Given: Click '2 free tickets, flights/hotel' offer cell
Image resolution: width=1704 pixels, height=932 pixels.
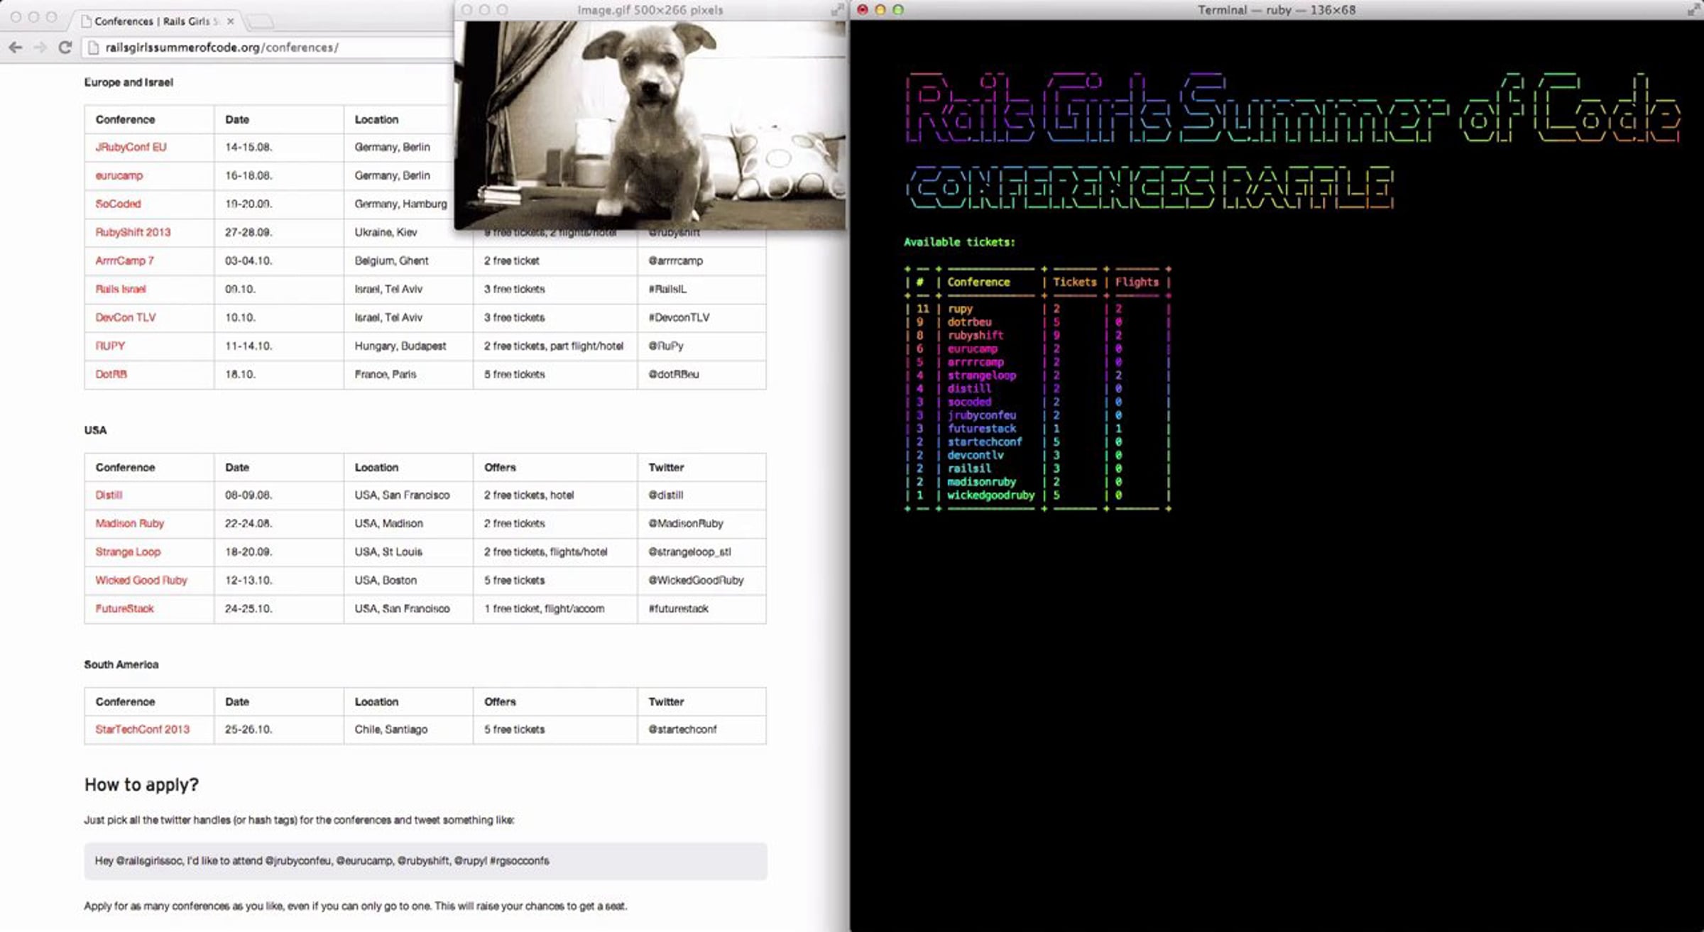Looking at the screenshot, I should pyautogui.click(x=555, y=552).
